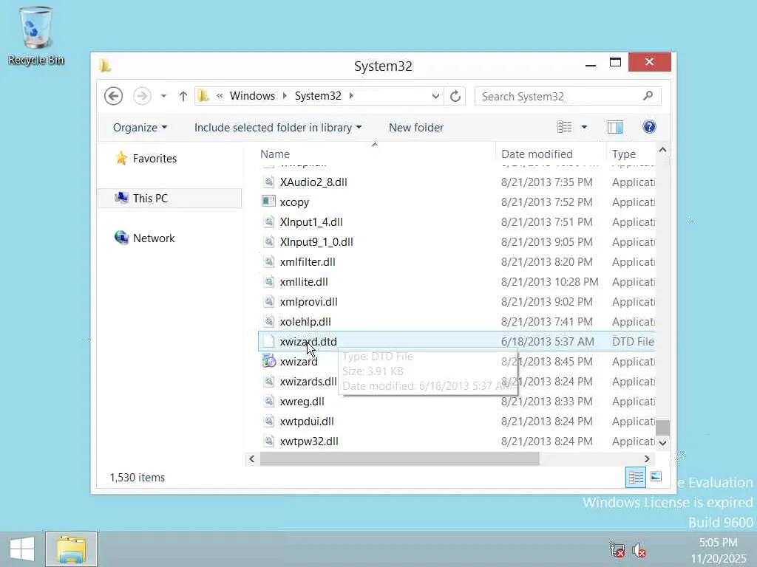Image resolution: width=757 pixels, height=567 pixels.
Task: Click the DTD File type cell
Action: click(633, 341)
